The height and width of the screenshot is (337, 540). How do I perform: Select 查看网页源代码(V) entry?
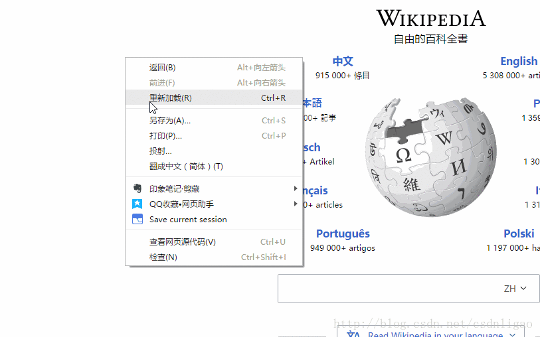coord(214,241)
